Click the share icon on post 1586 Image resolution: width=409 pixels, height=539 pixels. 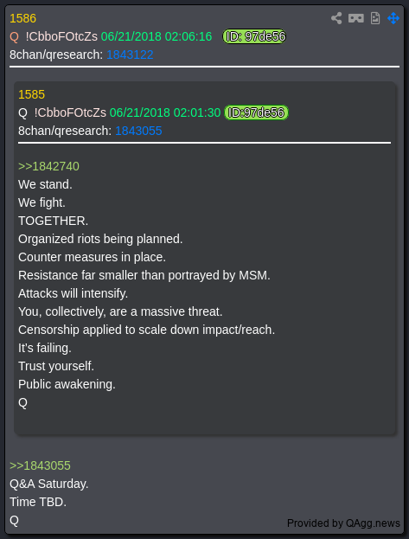coord(336,18)
